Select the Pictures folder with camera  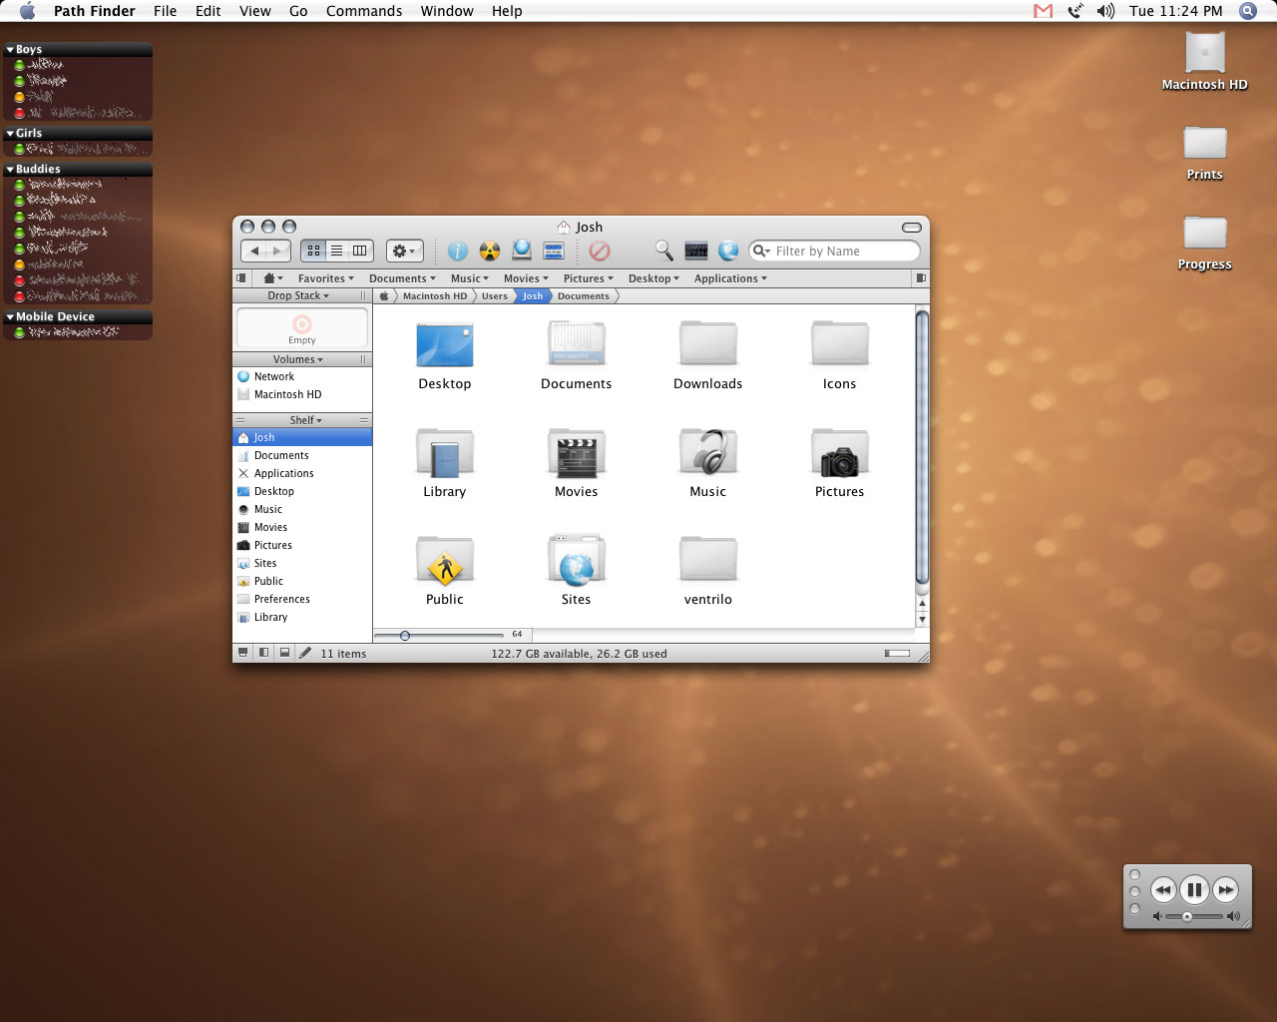tap(839, 452)
